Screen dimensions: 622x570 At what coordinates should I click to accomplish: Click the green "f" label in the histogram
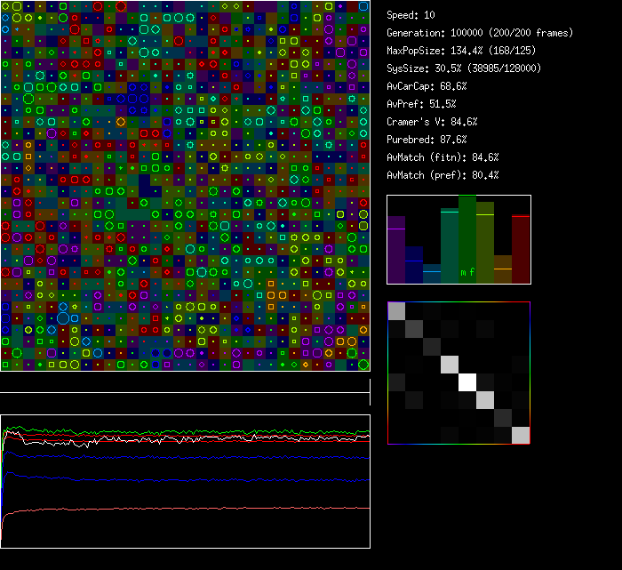tap(472, 271)
